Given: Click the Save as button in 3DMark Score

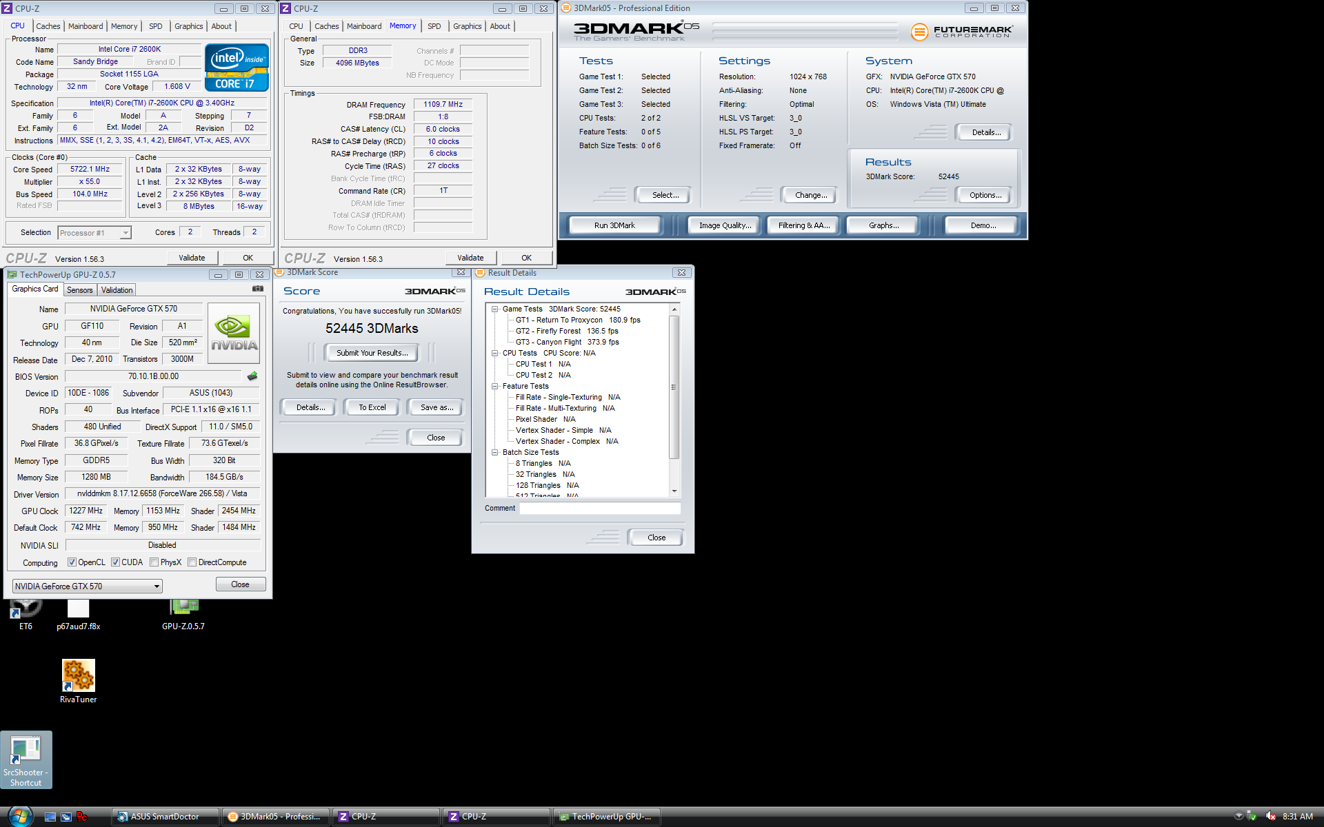Looking at the screenshot, I should pyautogui.click(x=437, y=407).
